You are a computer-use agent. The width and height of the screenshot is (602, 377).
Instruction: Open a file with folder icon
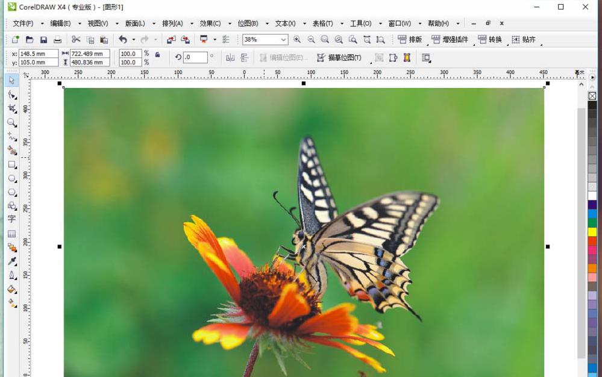tap(30, 40)
